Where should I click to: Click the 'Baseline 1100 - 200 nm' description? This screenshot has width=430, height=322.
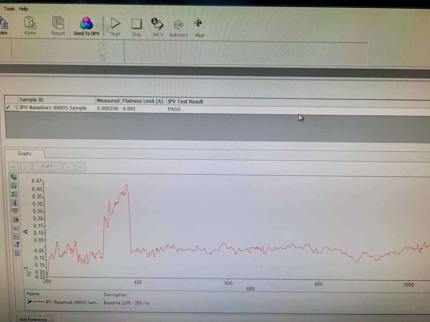click(x=127, y=303)
